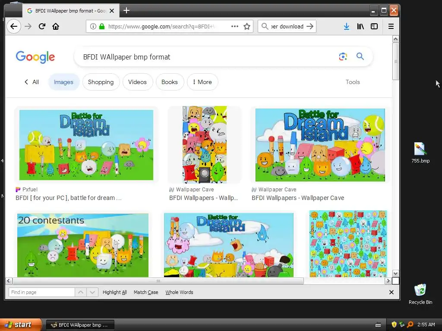Click the 2:55 AM system clock

[x=426, y=325]
